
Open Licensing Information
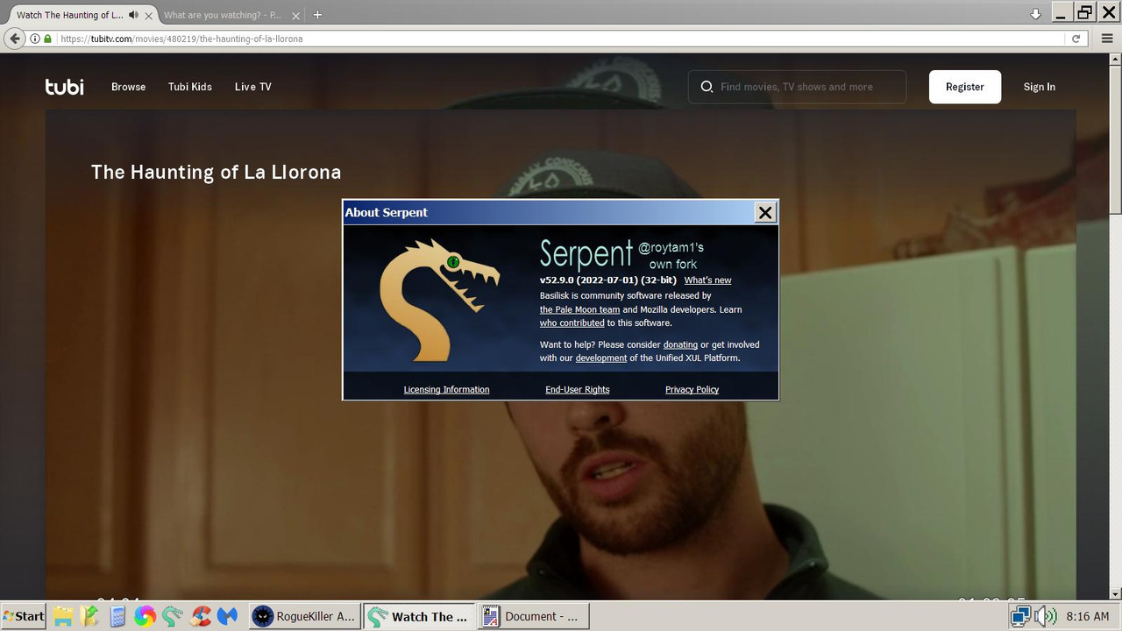446,389
